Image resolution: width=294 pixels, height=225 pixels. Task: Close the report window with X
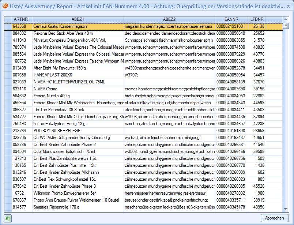(x=287, y=6)
